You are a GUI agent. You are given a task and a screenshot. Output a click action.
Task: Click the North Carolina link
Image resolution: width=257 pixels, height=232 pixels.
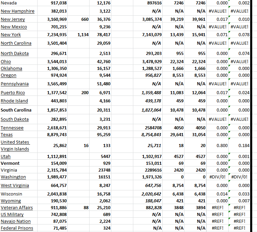pyautogui.click(x=16, y=43)
